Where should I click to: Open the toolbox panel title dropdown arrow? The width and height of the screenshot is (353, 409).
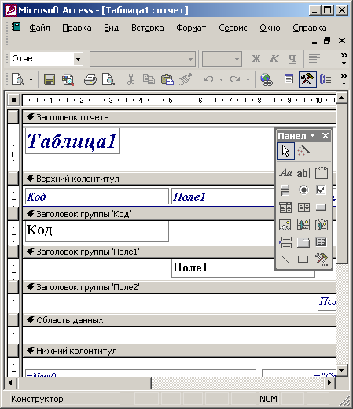(312, 135)
